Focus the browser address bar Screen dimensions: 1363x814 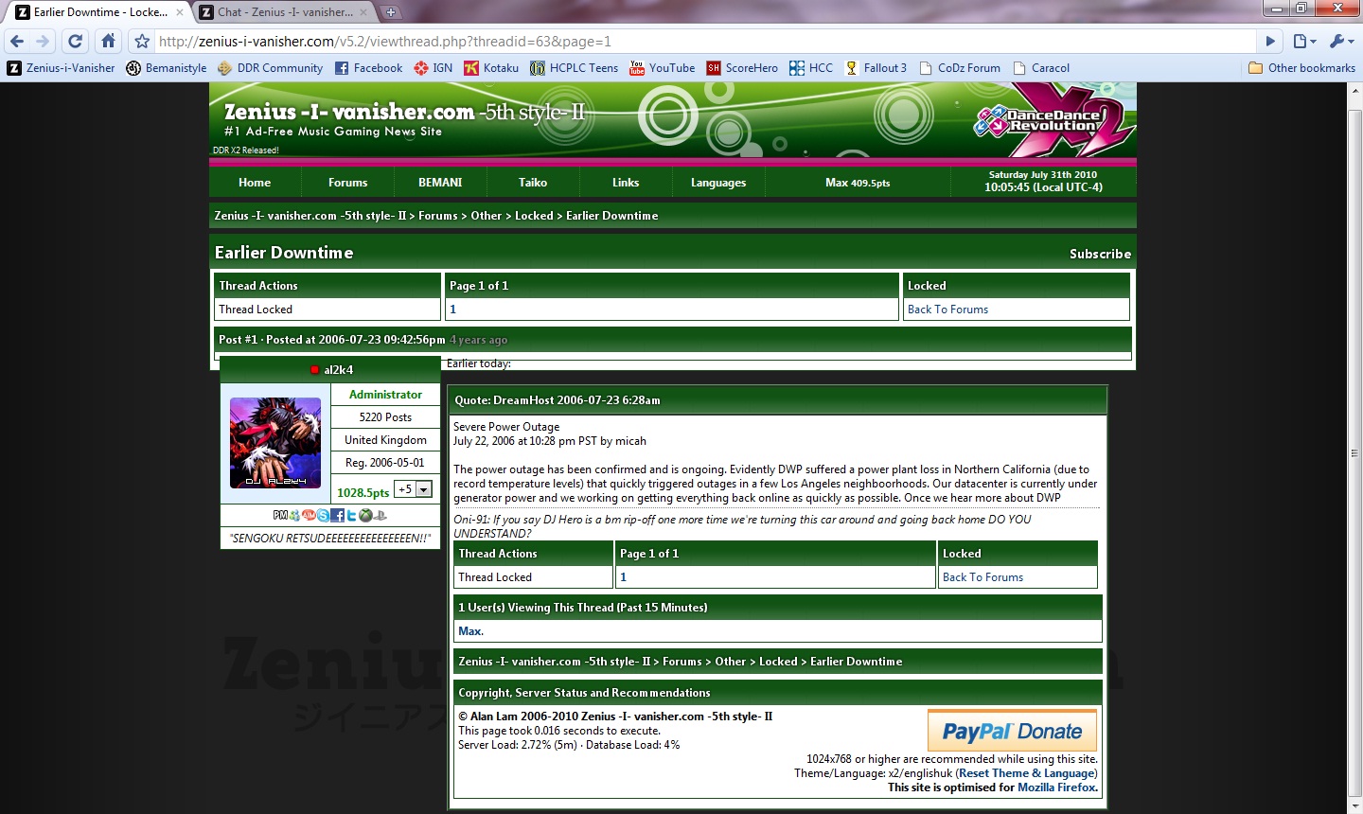pos(705,41)
